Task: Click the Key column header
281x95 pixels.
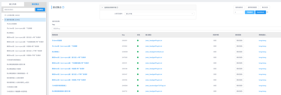Action: 123,35
